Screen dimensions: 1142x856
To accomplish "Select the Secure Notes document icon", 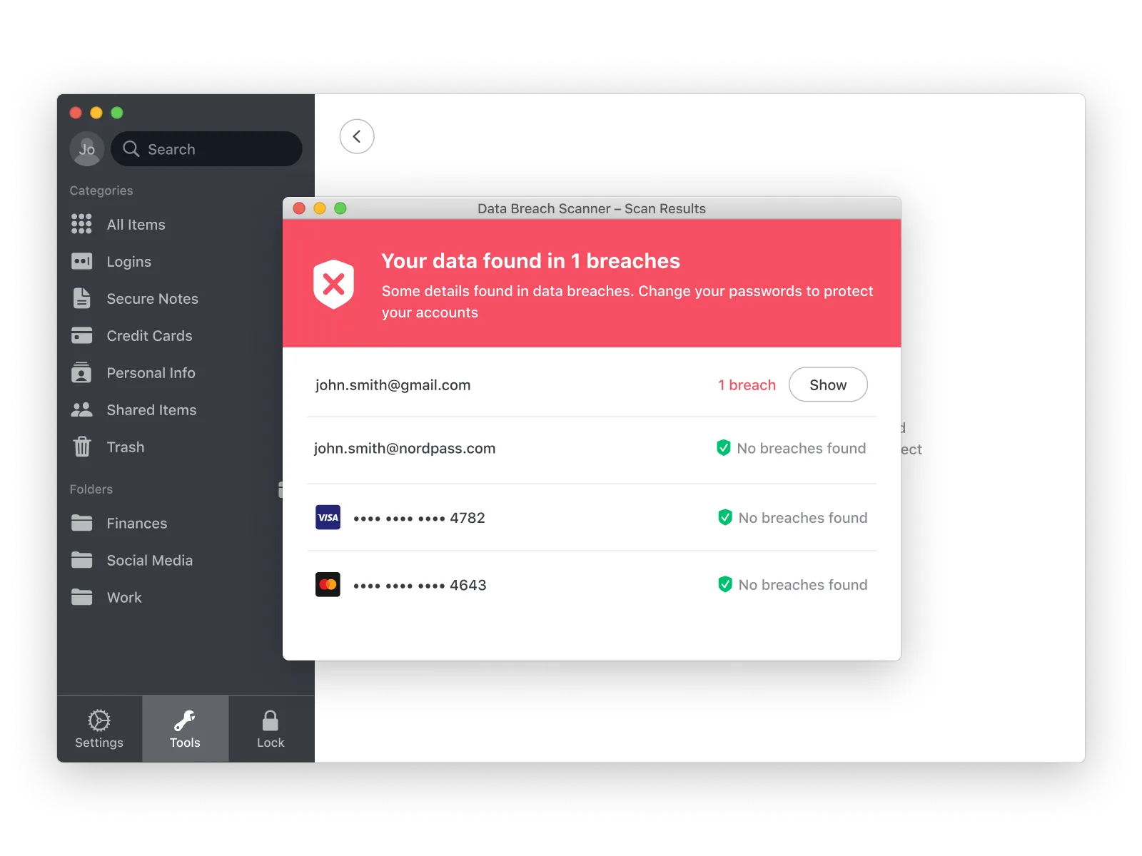I will [x=81, y=298].
